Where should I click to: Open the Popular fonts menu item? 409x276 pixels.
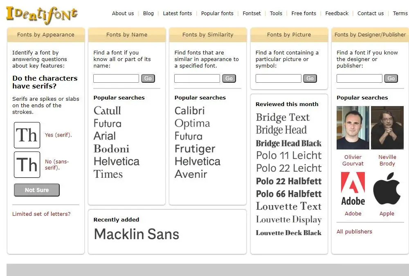pos(217,13)
